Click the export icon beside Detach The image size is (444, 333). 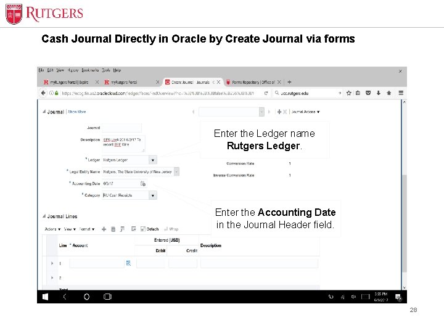tap(134, 229)
